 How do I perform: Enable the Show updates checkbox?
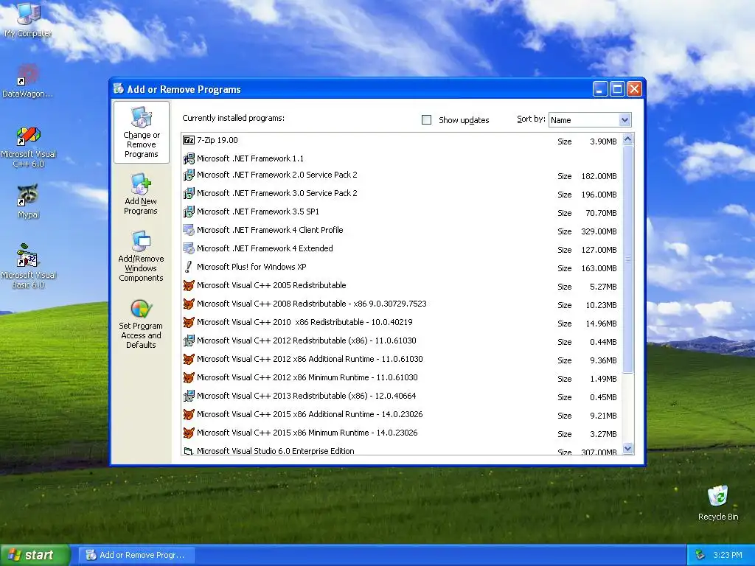pyautogui.click(x=427, y=120)
